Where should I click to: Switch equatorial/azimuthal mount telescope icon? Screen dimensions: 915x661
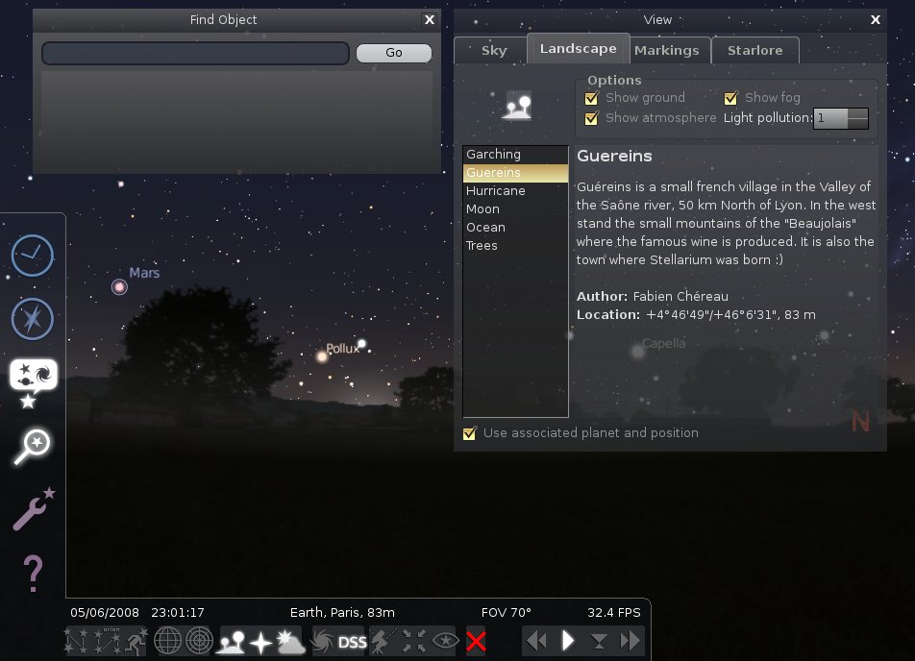(x=383, y=641)
